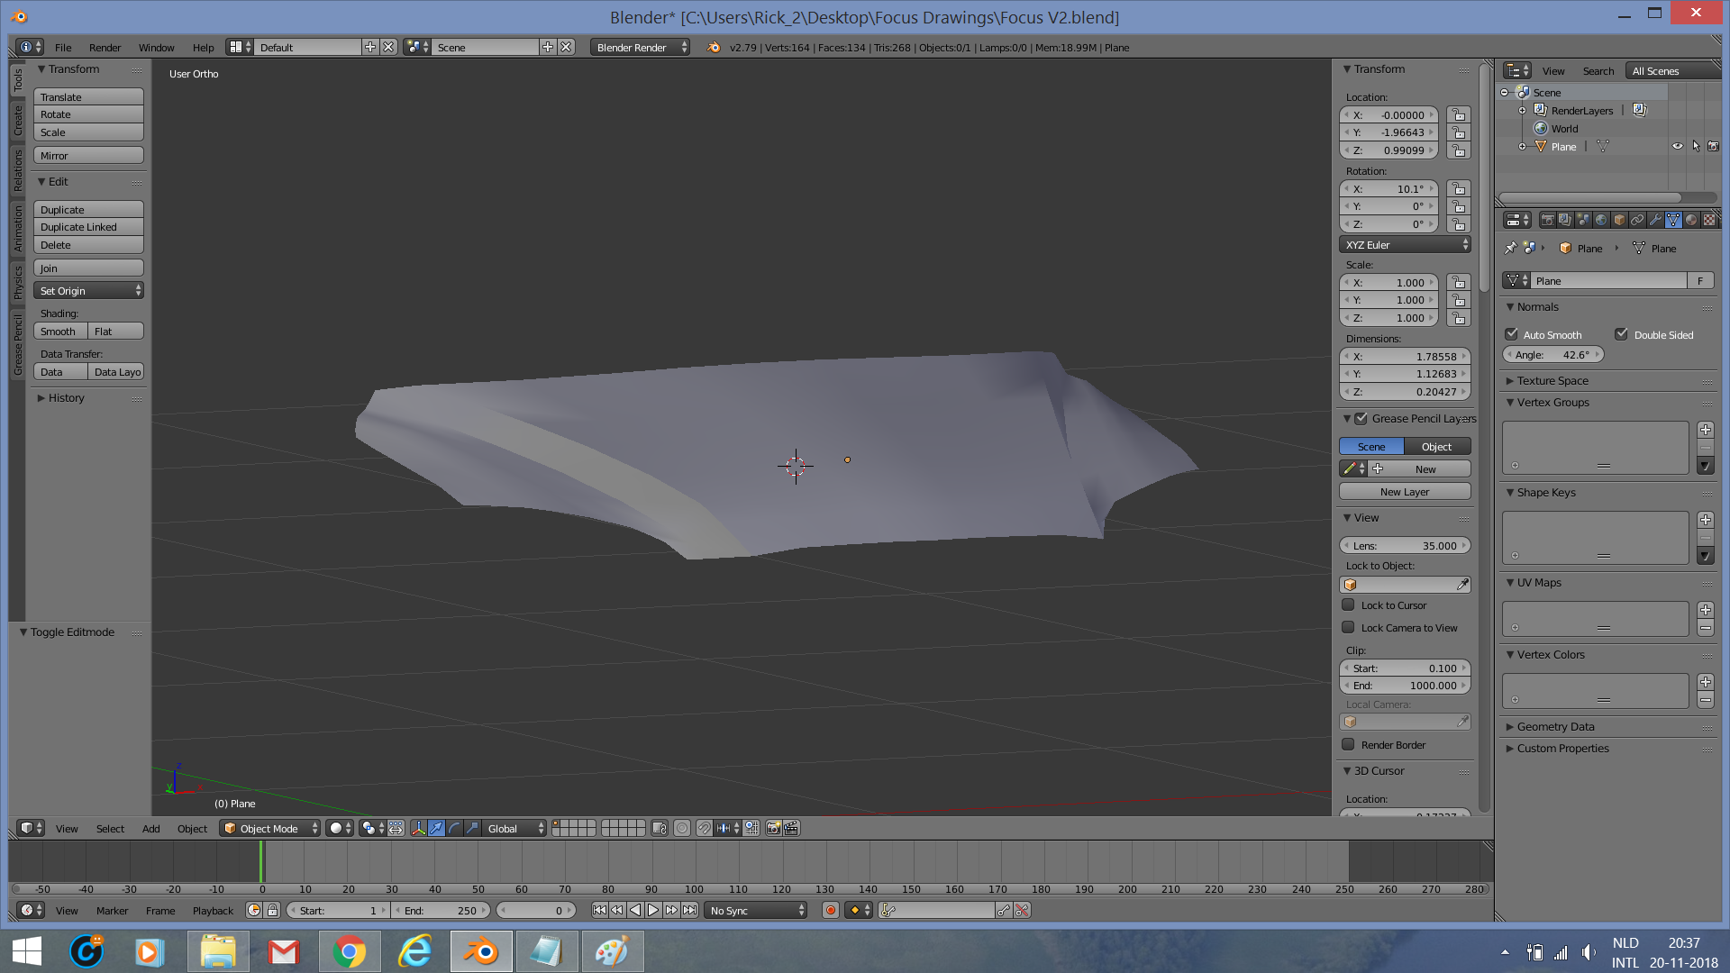The image size is (1730, 973).
Task: Disable the Auto Smooth checkbox
Action: coord(1512,334)
